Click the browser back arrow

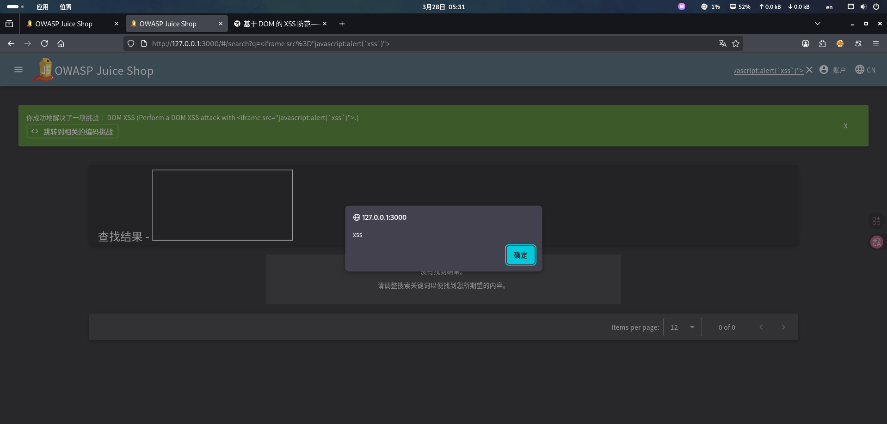coord(11,43)
